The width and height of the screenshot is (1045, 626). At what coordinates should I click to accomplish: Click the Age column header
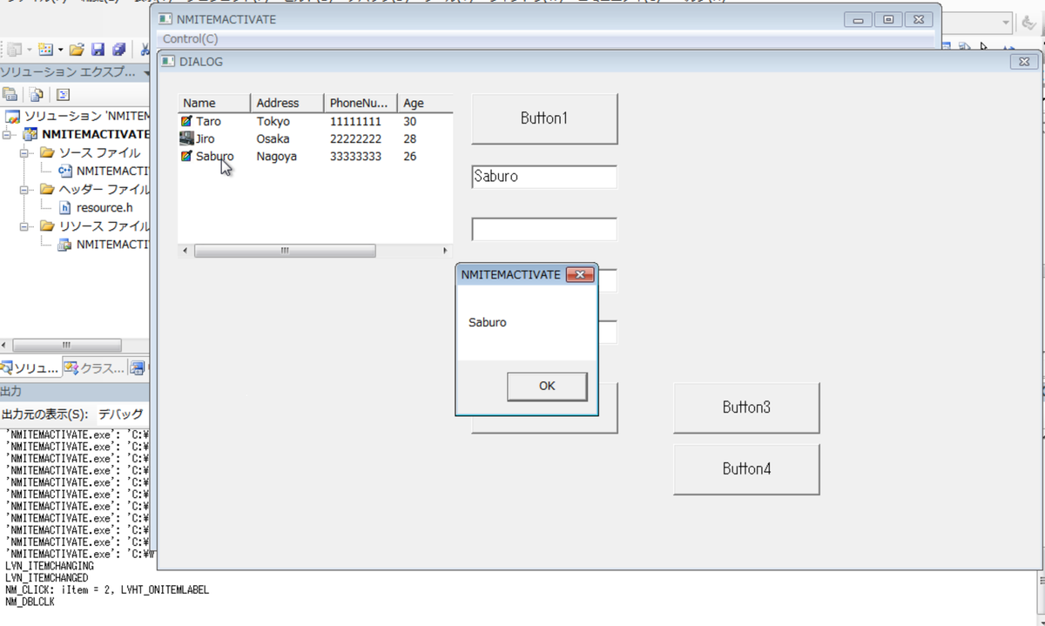pos(425,103)
